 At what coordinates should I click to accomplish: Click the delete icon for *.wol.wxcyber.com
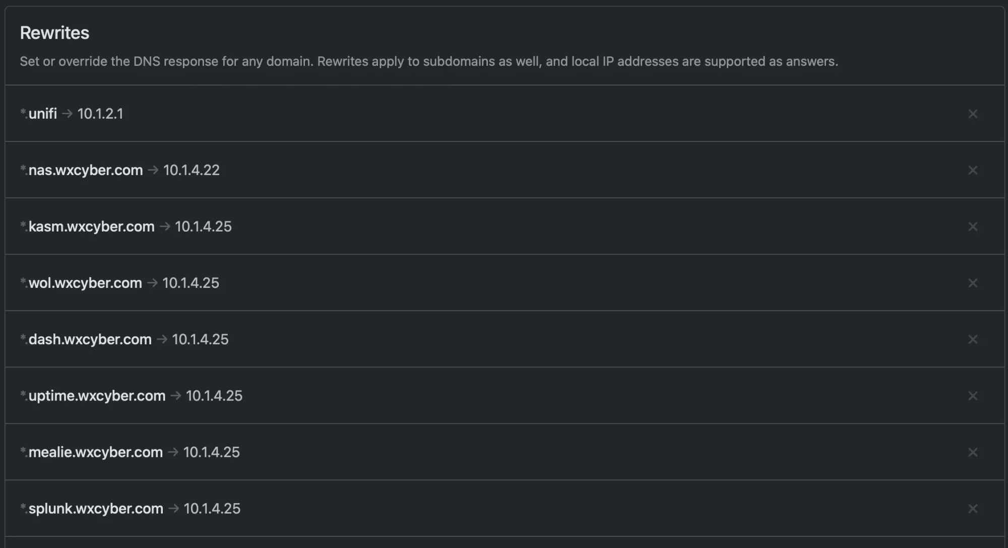click(973, 283)
